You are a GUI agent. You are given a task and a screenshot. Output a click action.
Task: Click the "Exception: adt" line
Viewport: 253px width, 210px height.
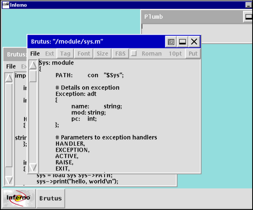76,94
